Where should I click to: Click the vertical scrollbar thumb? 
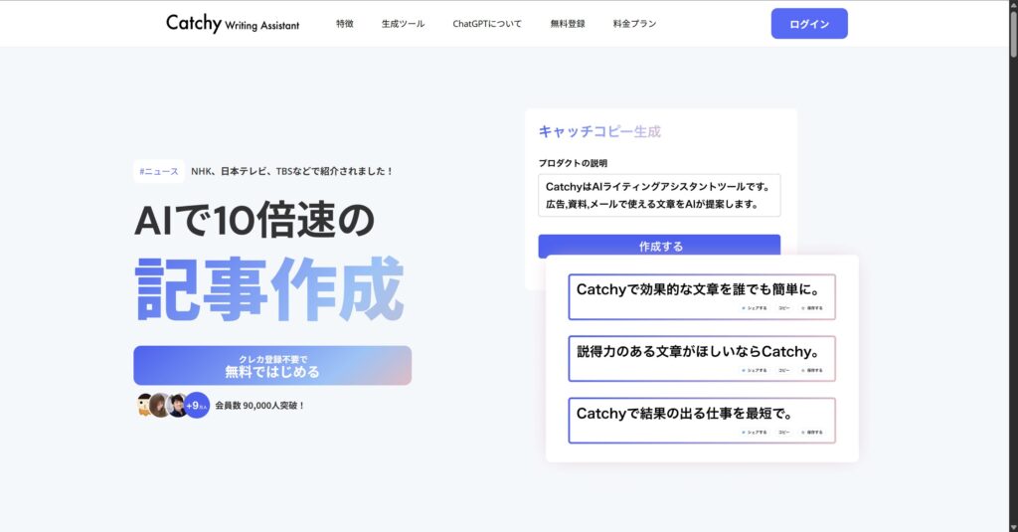(x=1013, y=34)
